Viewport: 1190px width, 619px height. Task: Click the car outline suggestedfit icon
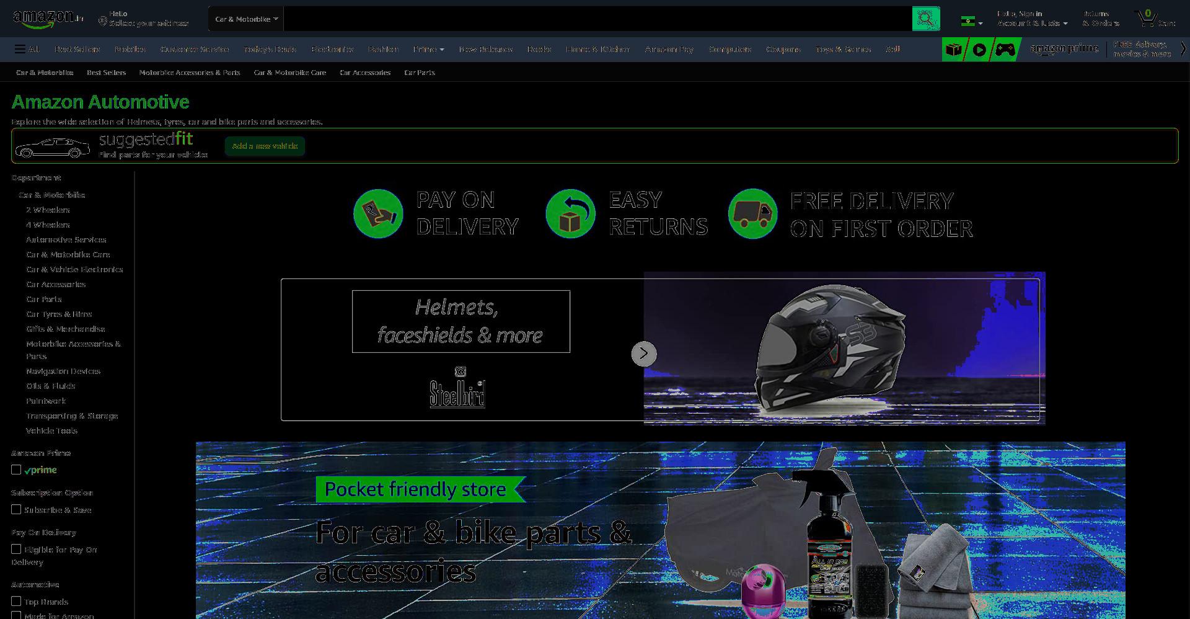click(x=53, y=148)
